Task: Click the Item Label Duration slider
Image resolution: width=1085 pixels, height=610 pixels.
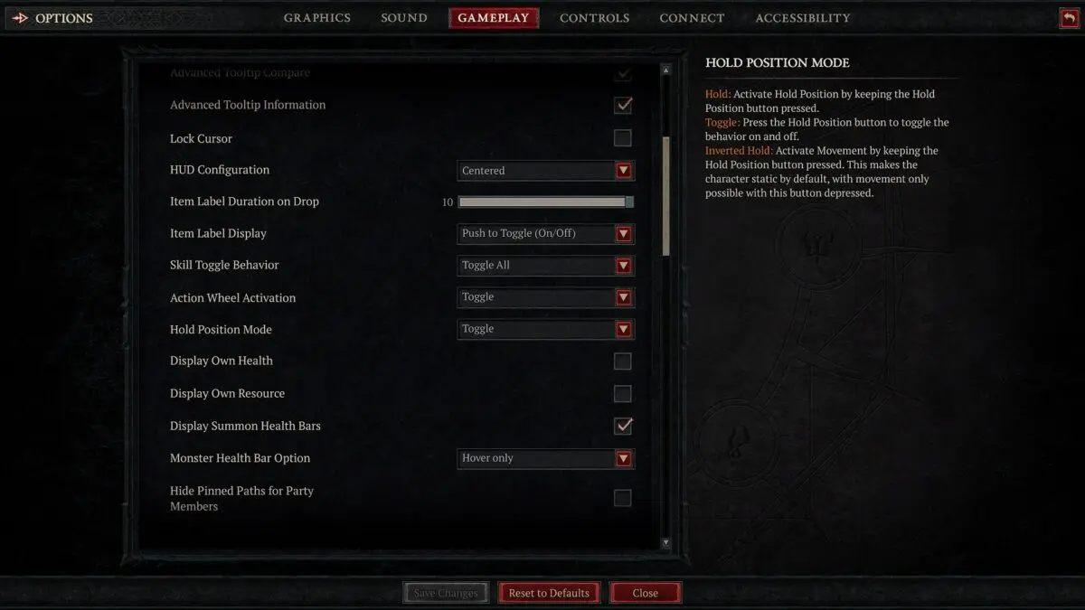Action: coord(546,202)
